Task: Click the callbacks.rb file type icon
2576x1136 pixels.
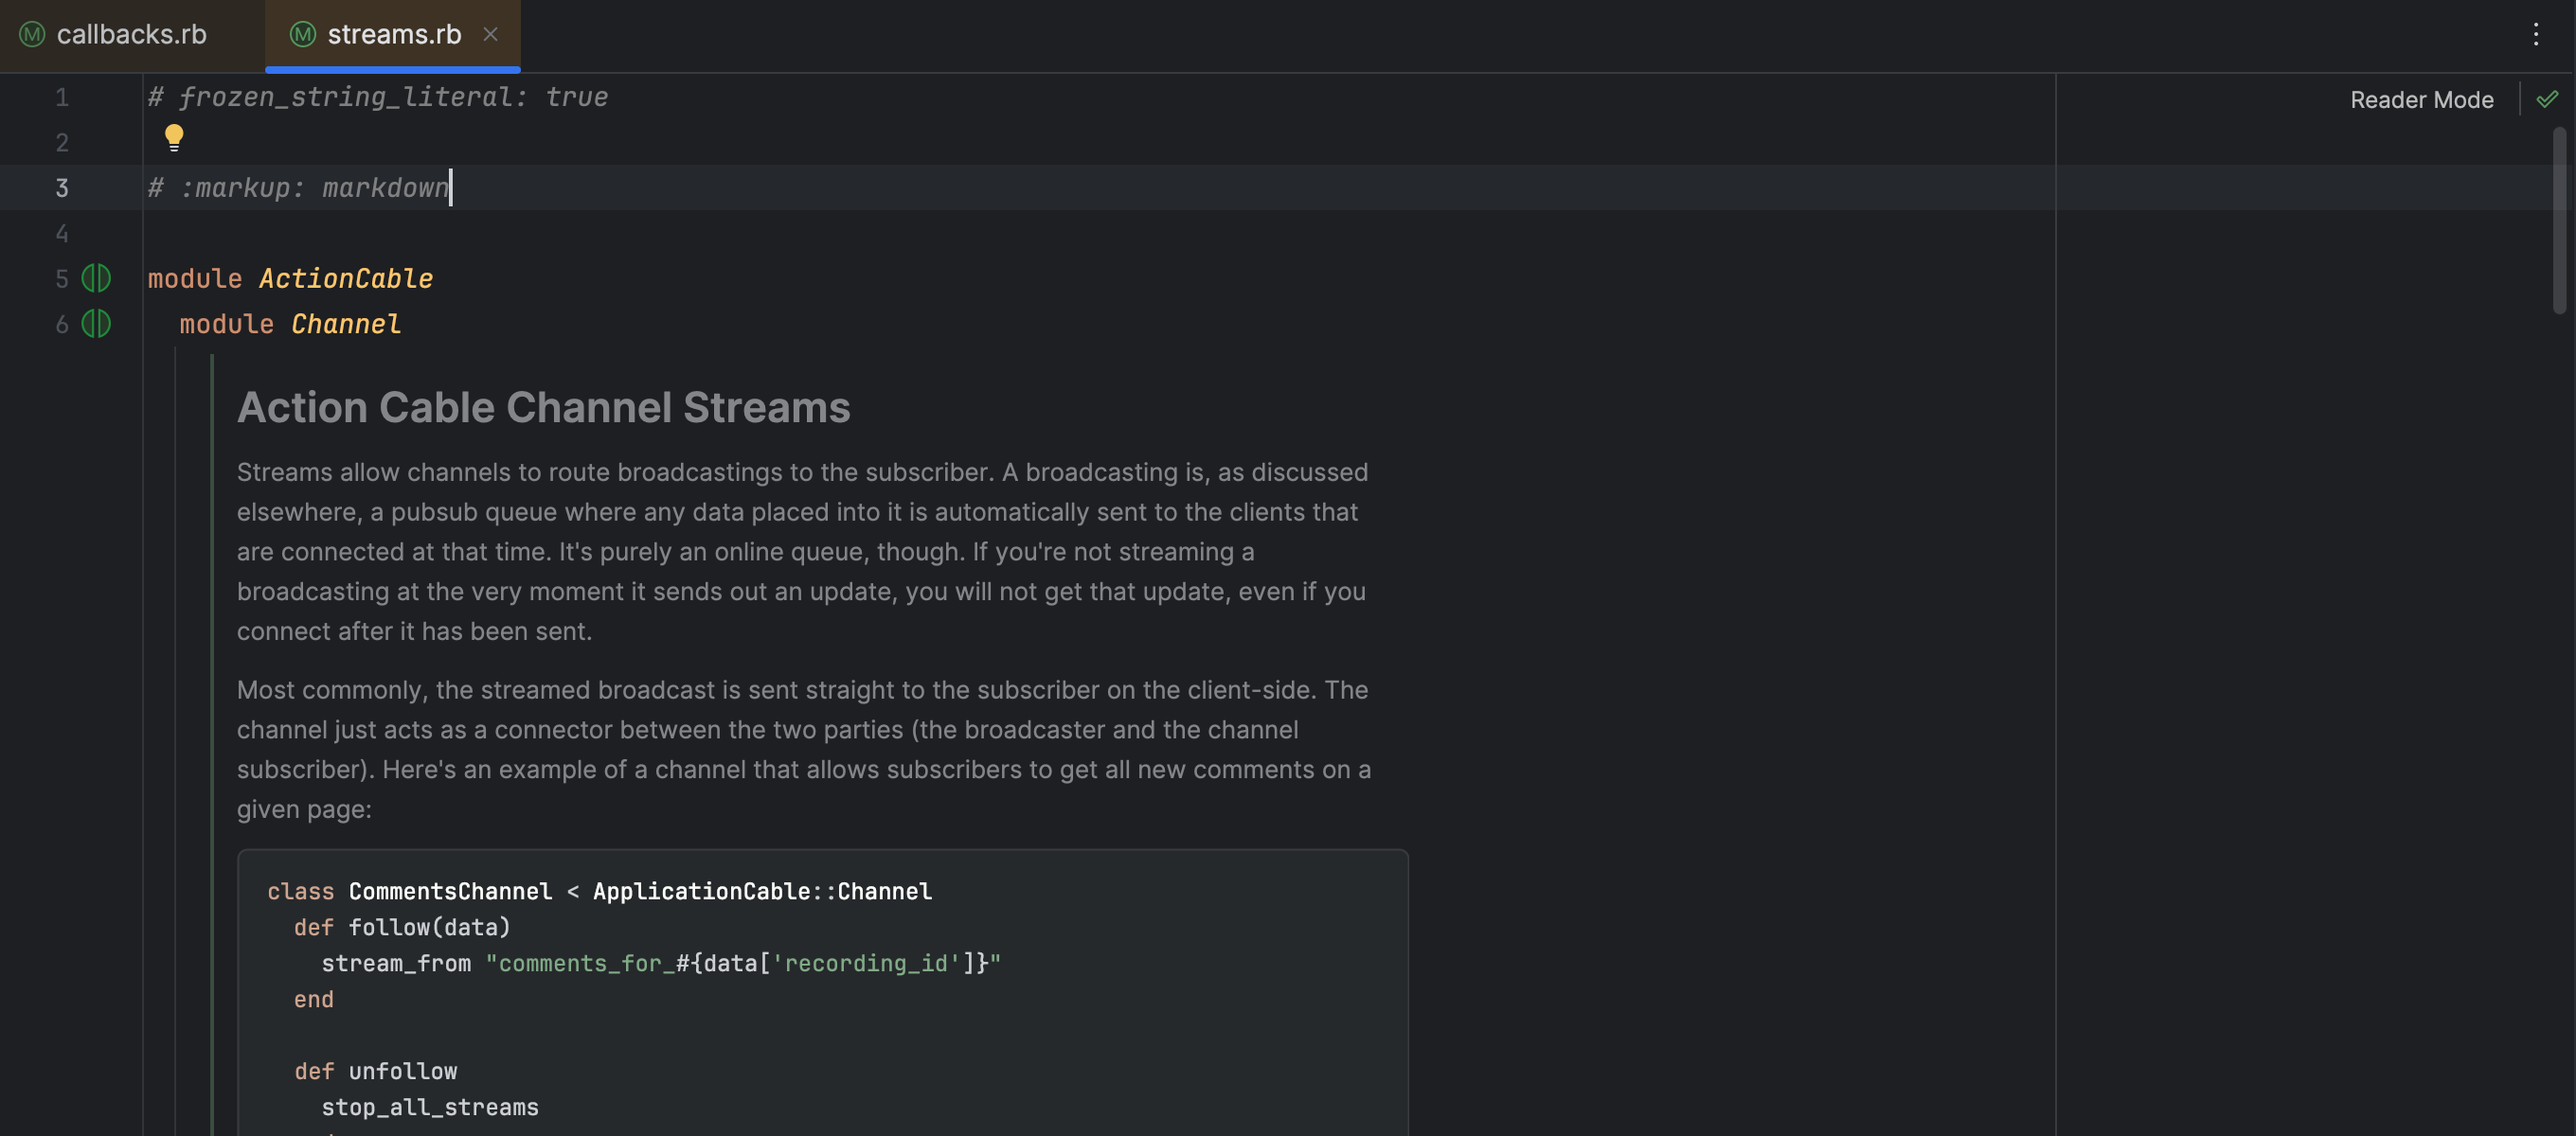Action: [x=32, y=34]
